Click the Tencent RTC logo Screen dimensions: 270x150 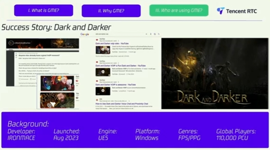coord(237,11)
